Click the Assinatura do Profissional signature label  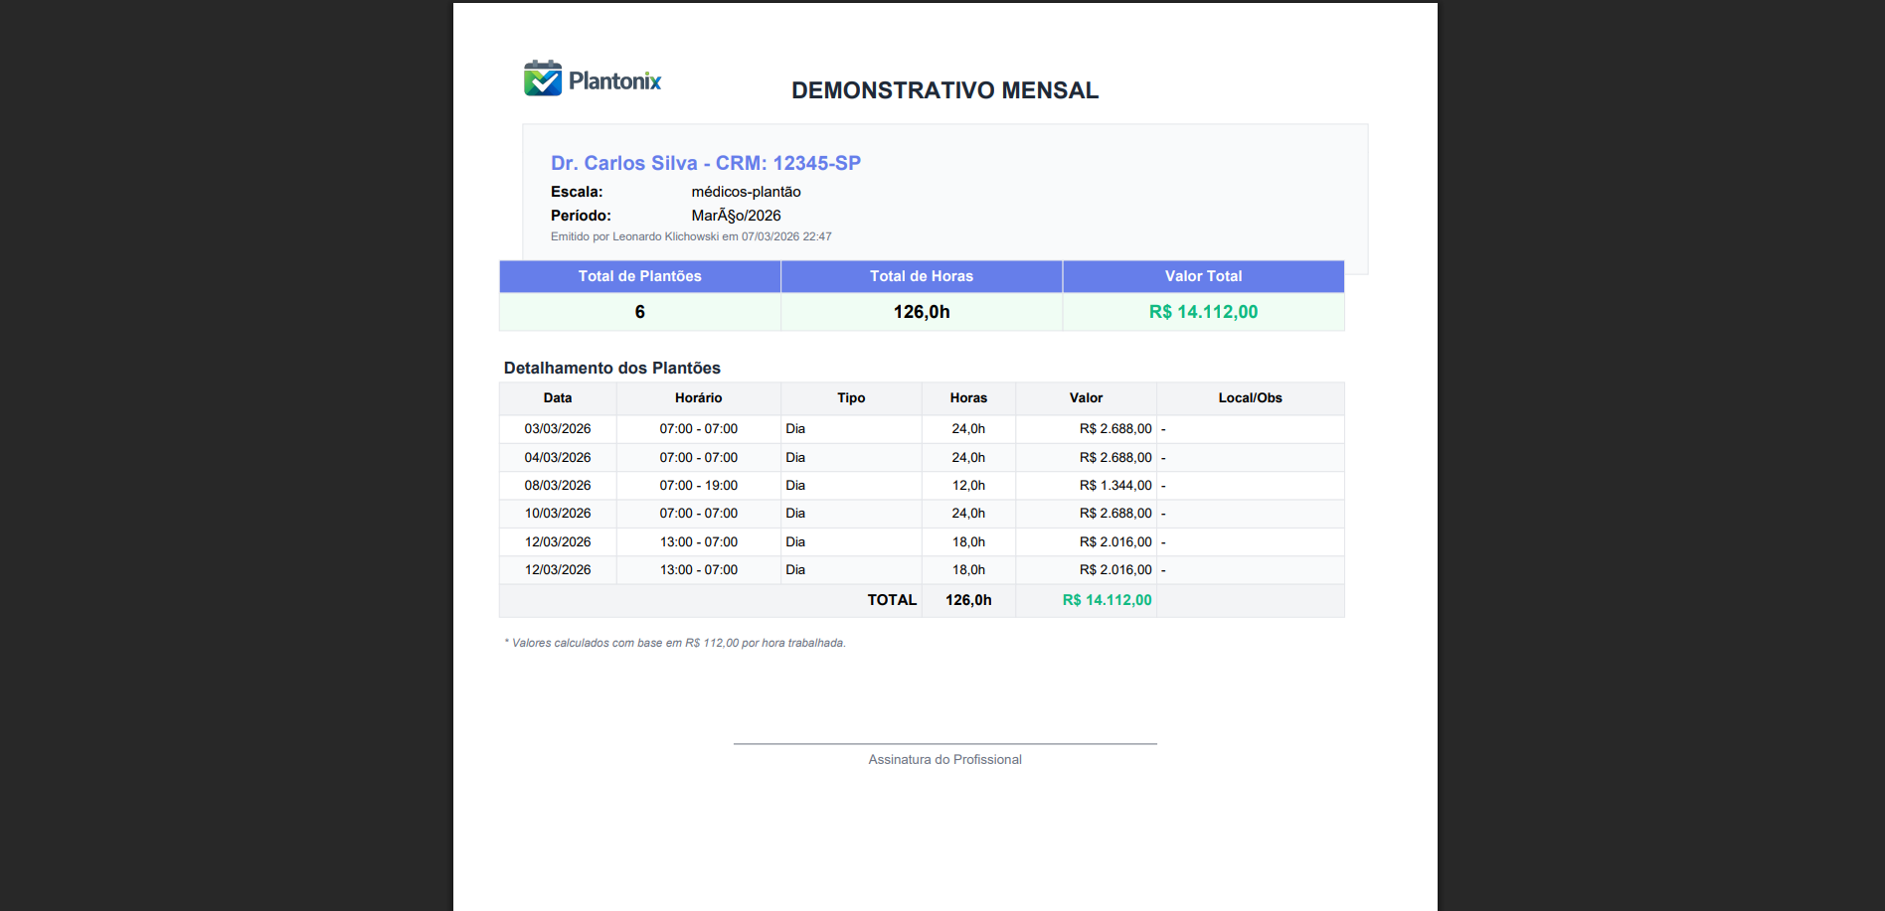coord(944,759)
